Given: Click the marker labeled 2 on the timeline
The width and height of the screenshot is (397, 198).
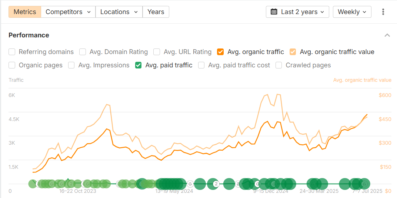Looking at the screenshot, I should pos(216,184).
